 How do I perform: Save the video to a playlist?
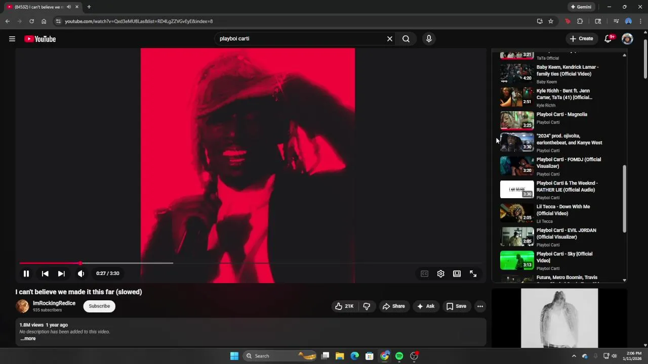(x=456, y=306)
